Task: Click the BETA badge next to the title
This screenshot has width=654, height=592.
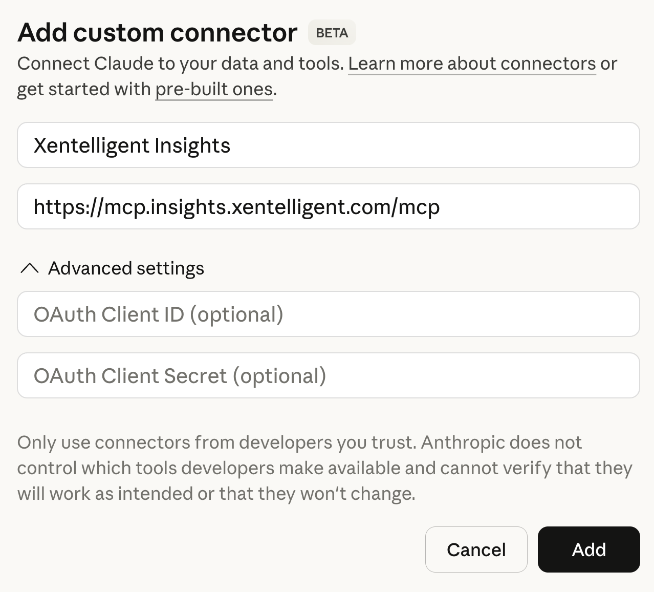Action: pyautogui.click(x=331, y=32)
